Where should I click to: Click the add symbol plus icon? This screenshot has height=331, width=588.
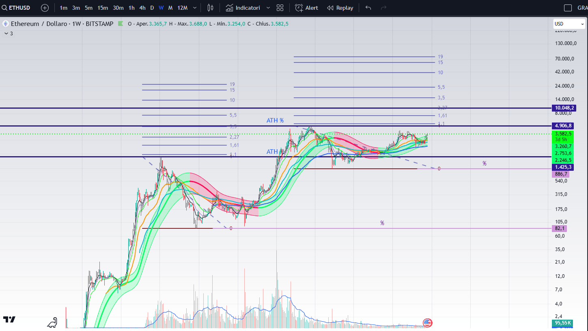pos(45,8)
